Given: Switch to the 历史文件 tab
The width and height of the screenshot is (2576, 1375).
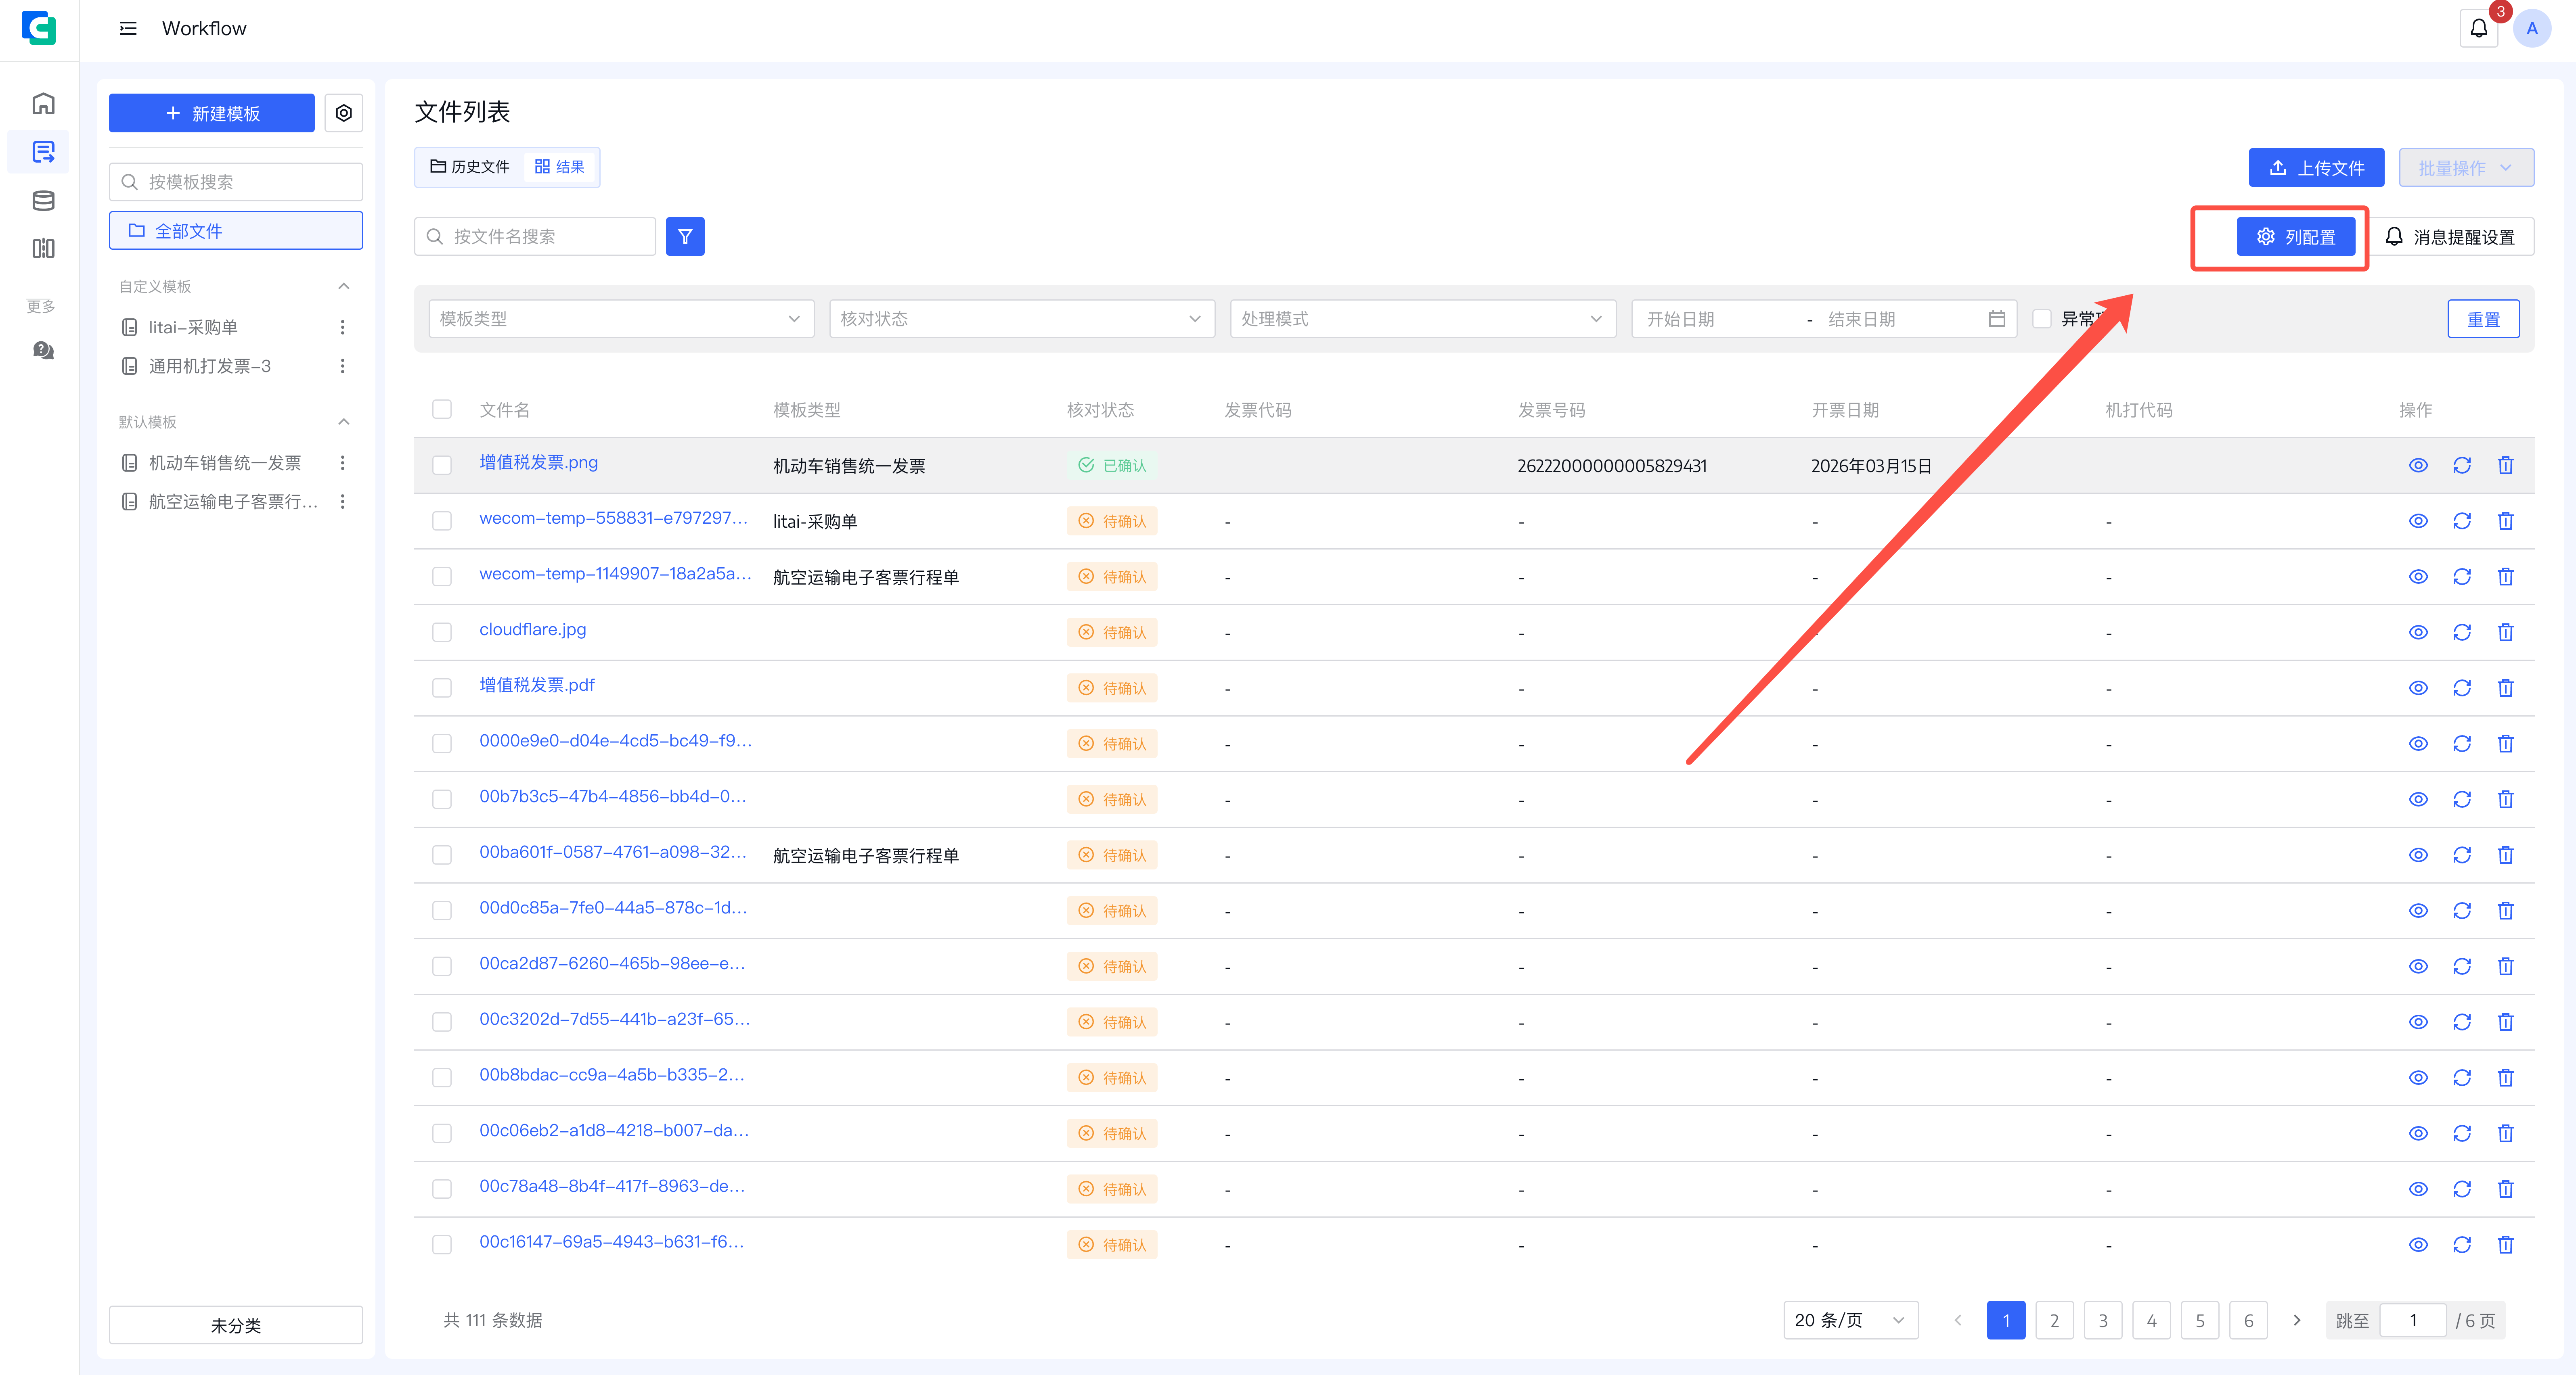Looking at the screenshot, I should pos(470,167).
